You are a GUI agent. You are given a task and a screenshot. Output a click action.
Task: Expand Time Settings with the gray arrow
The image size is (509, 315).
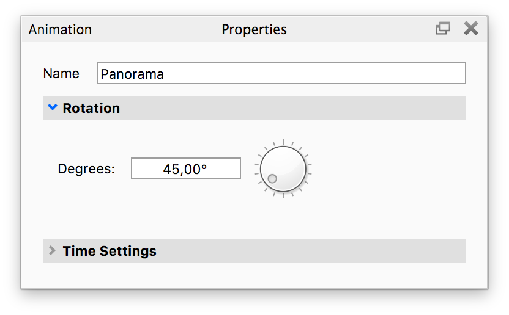52,250
